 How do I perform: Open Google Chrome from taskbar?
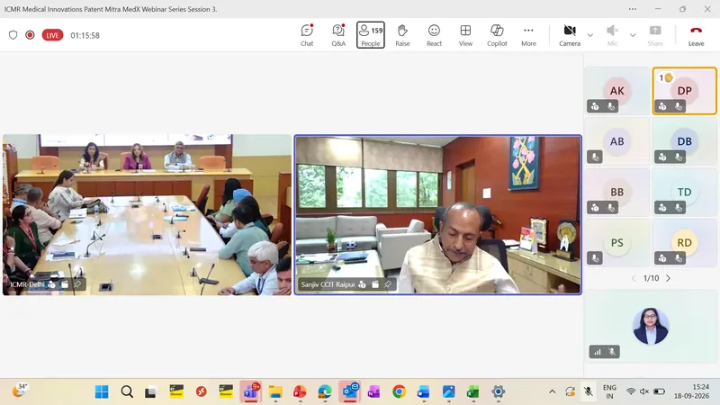pyautogui.click(x=399, y=391)
